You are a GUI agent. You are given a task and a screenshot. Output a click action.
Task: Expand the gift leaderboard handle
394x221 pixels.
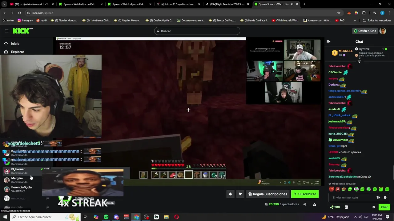pyautogui.click(x=359, y=61)
